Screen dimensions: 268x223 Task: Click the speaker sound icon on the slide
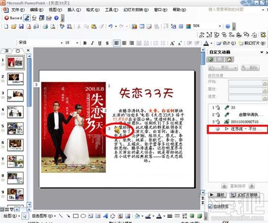coord(117,131)
